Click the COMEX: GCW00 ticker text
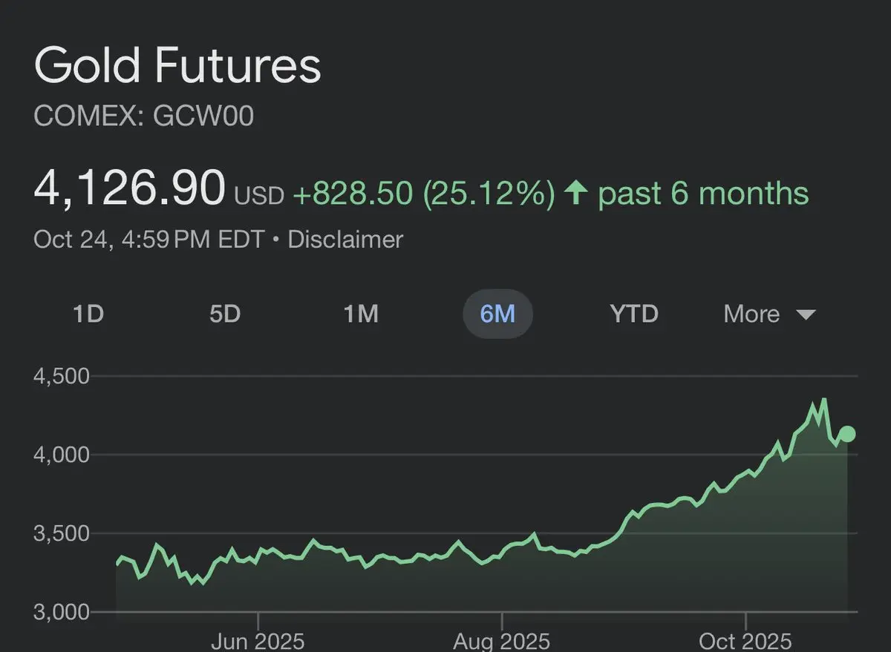891x652 pixels. (144, 116)
